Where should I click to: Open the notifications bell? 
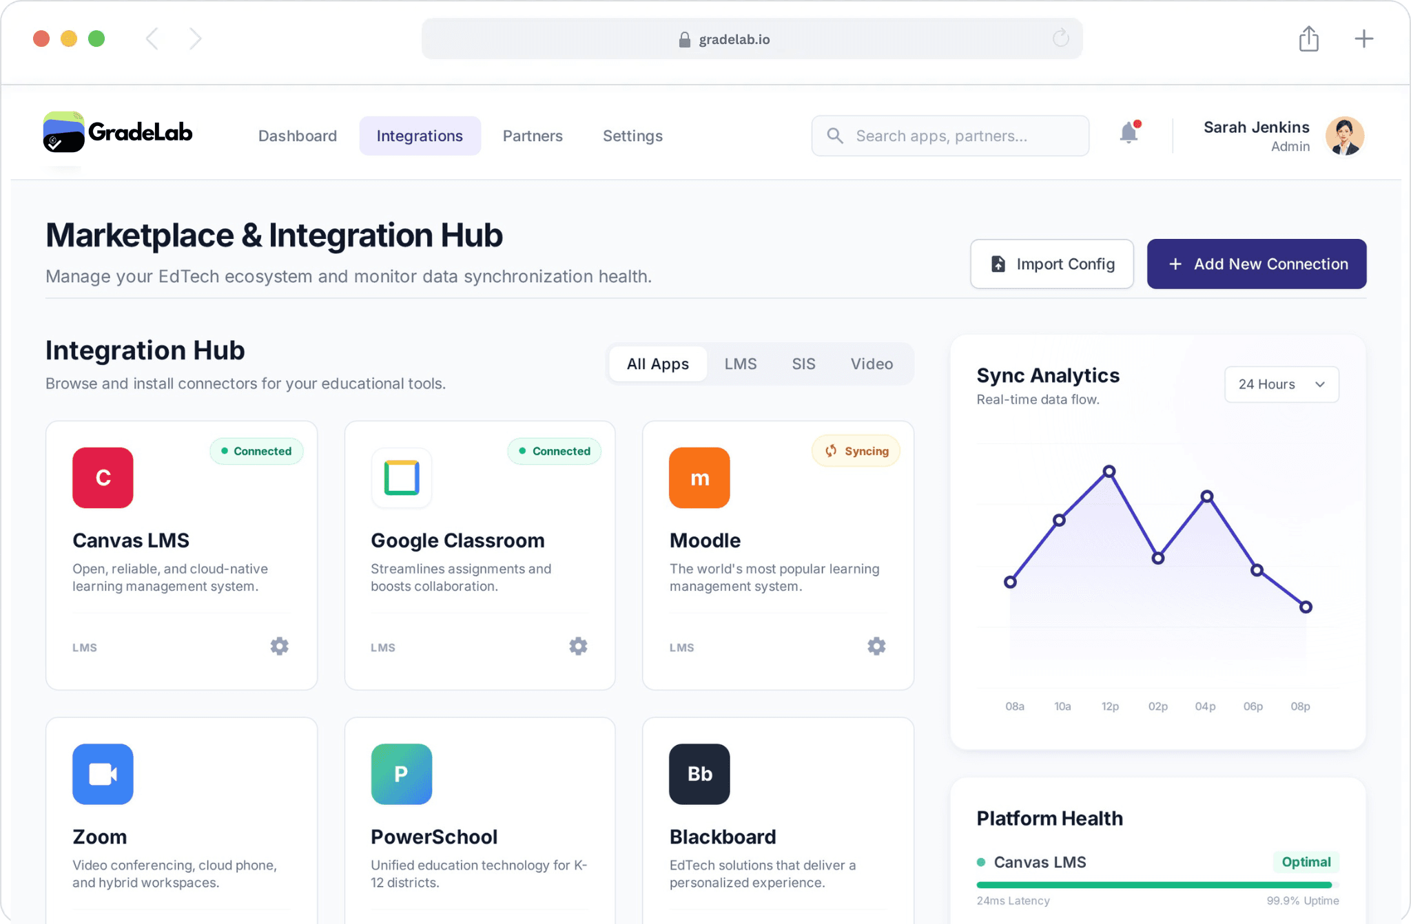(1129, 133)
